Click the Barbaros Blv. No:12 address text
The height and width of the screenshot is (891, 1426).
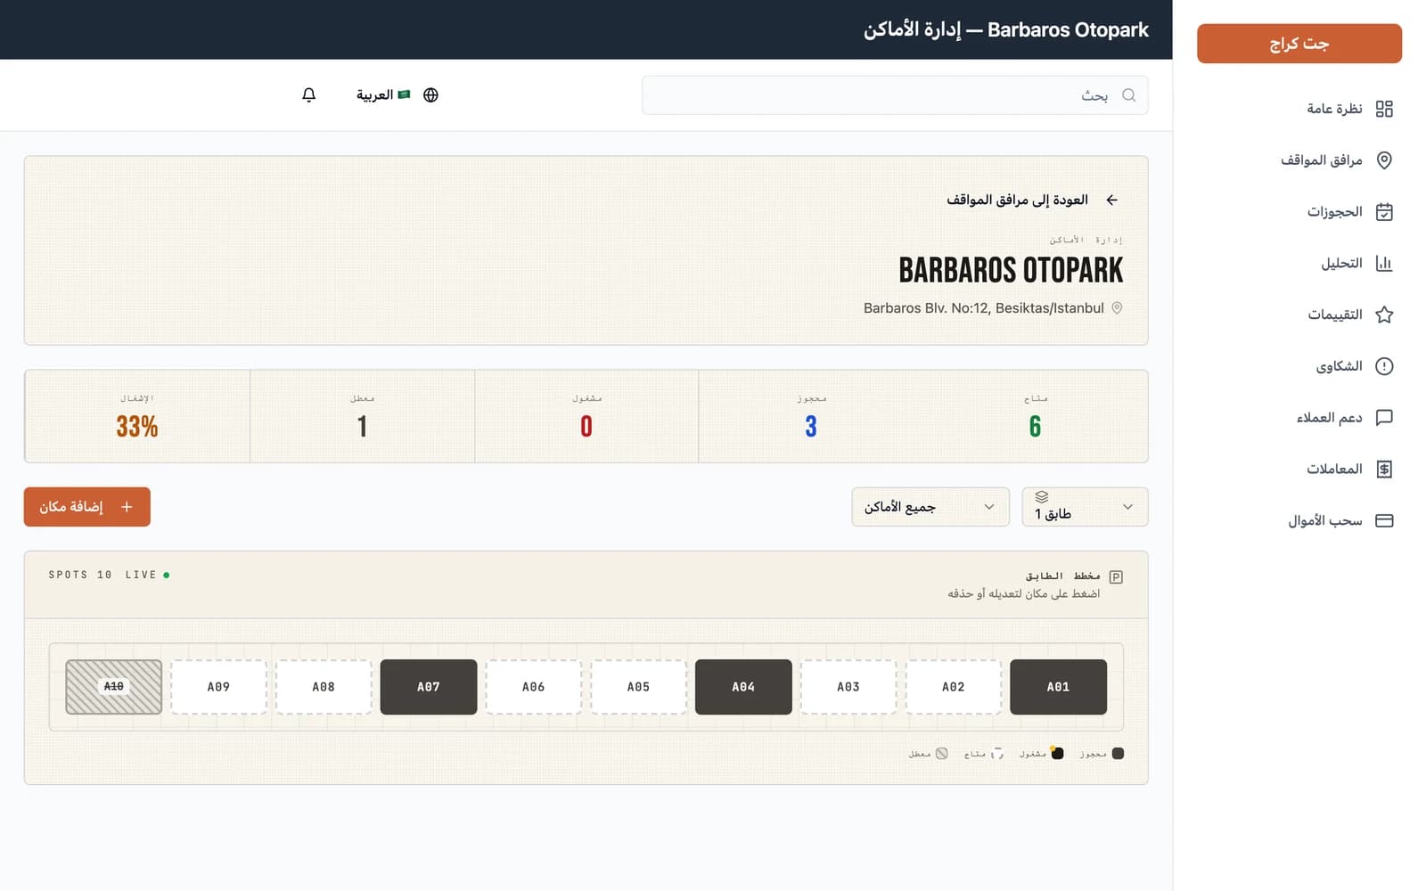tap(984, 308)
